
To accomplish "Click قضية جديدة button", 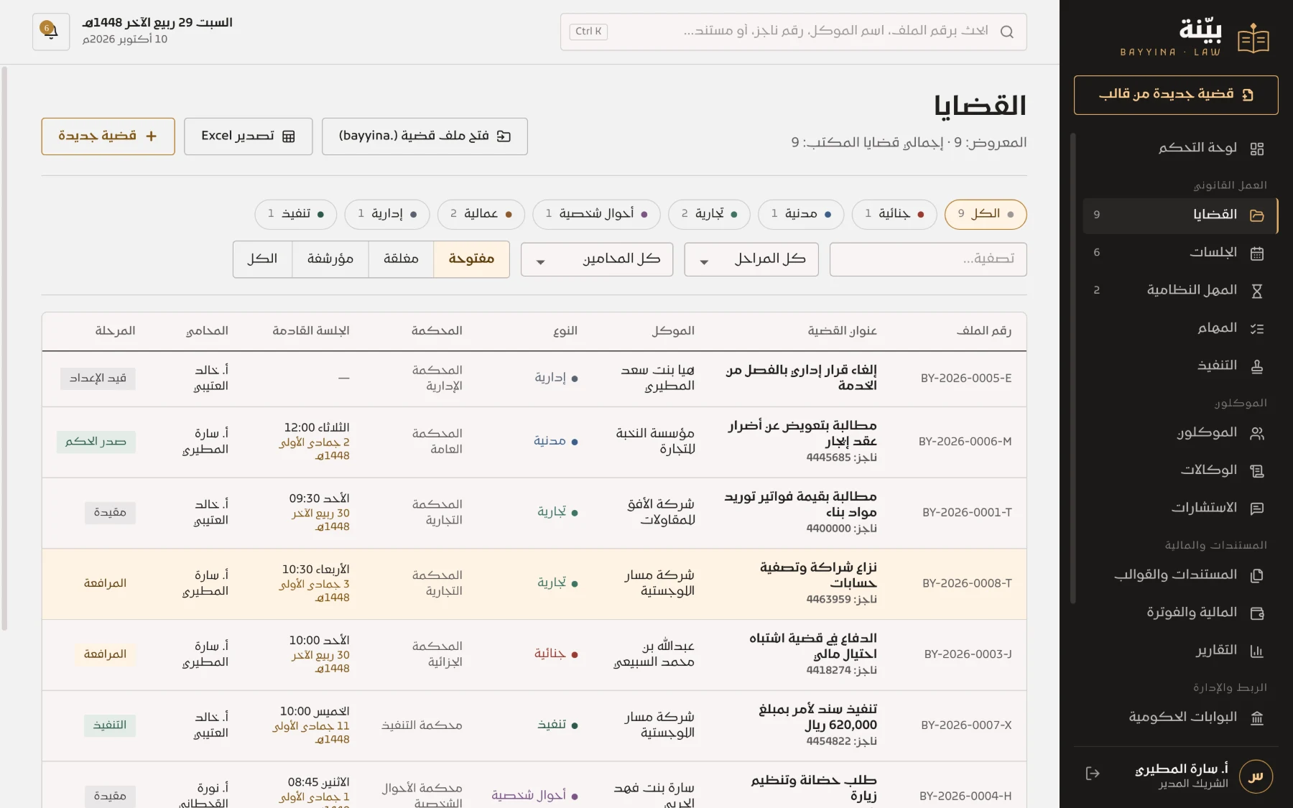I will pyautogui.click(x=108, y=136).
